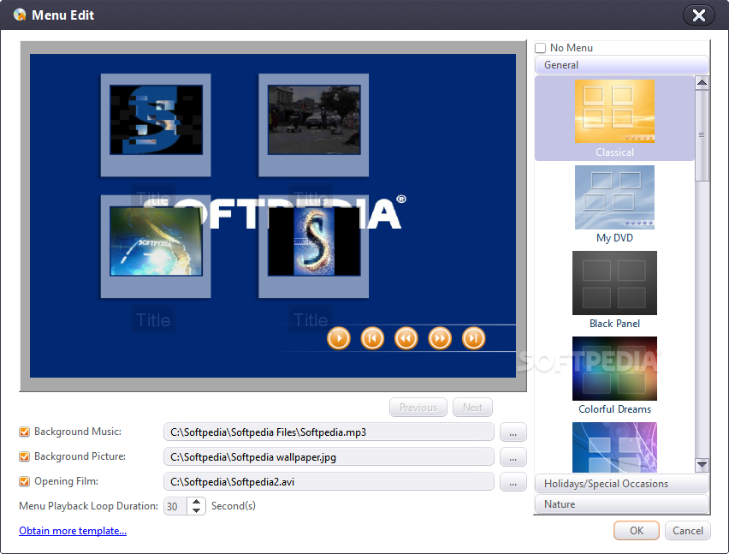Expand the Nature template category
The height and width of the screenshot is (554, 729).
(621, 504)
